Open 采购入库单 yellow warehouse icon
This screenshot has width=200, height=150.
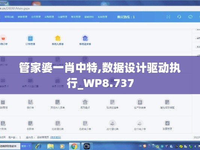58,38
